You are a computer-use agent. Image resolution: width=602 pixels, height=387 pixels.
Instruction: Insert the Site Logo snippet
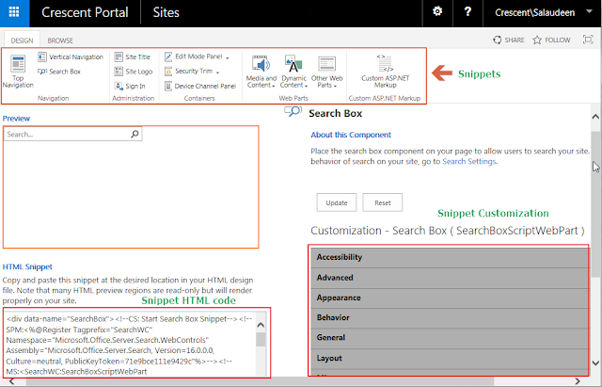tap(134, 72)
